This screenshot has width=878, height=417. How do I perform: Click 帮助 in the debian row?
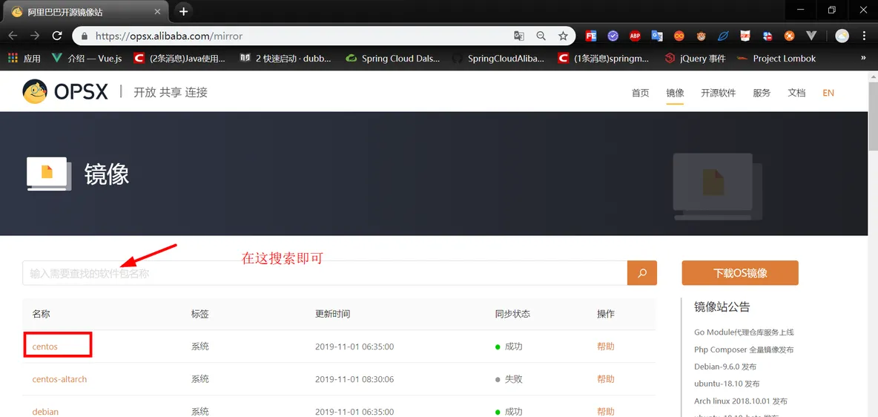606,411
